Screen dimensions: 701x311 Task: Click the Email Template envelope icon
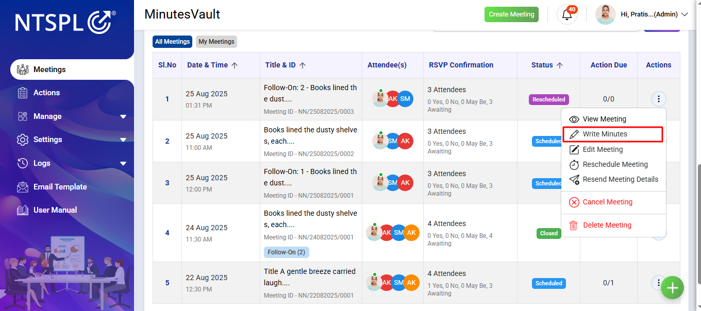tap(22, 187)
